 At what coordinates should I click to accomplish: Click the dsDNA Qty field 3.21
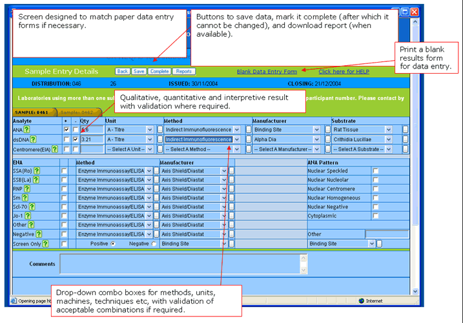tap(92, 139)
